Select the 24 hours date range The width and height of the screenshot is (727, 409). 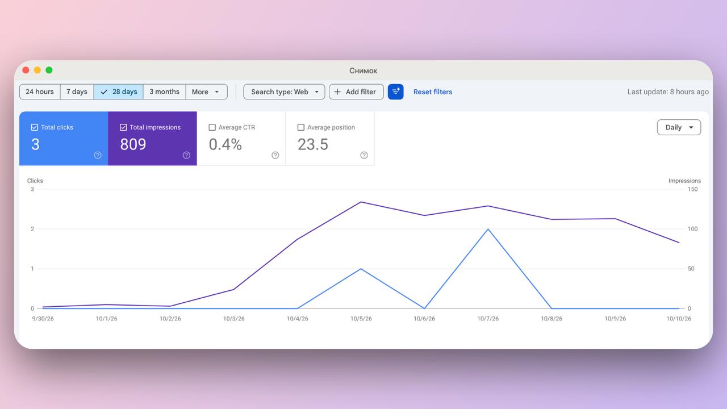tap(40, 91)
